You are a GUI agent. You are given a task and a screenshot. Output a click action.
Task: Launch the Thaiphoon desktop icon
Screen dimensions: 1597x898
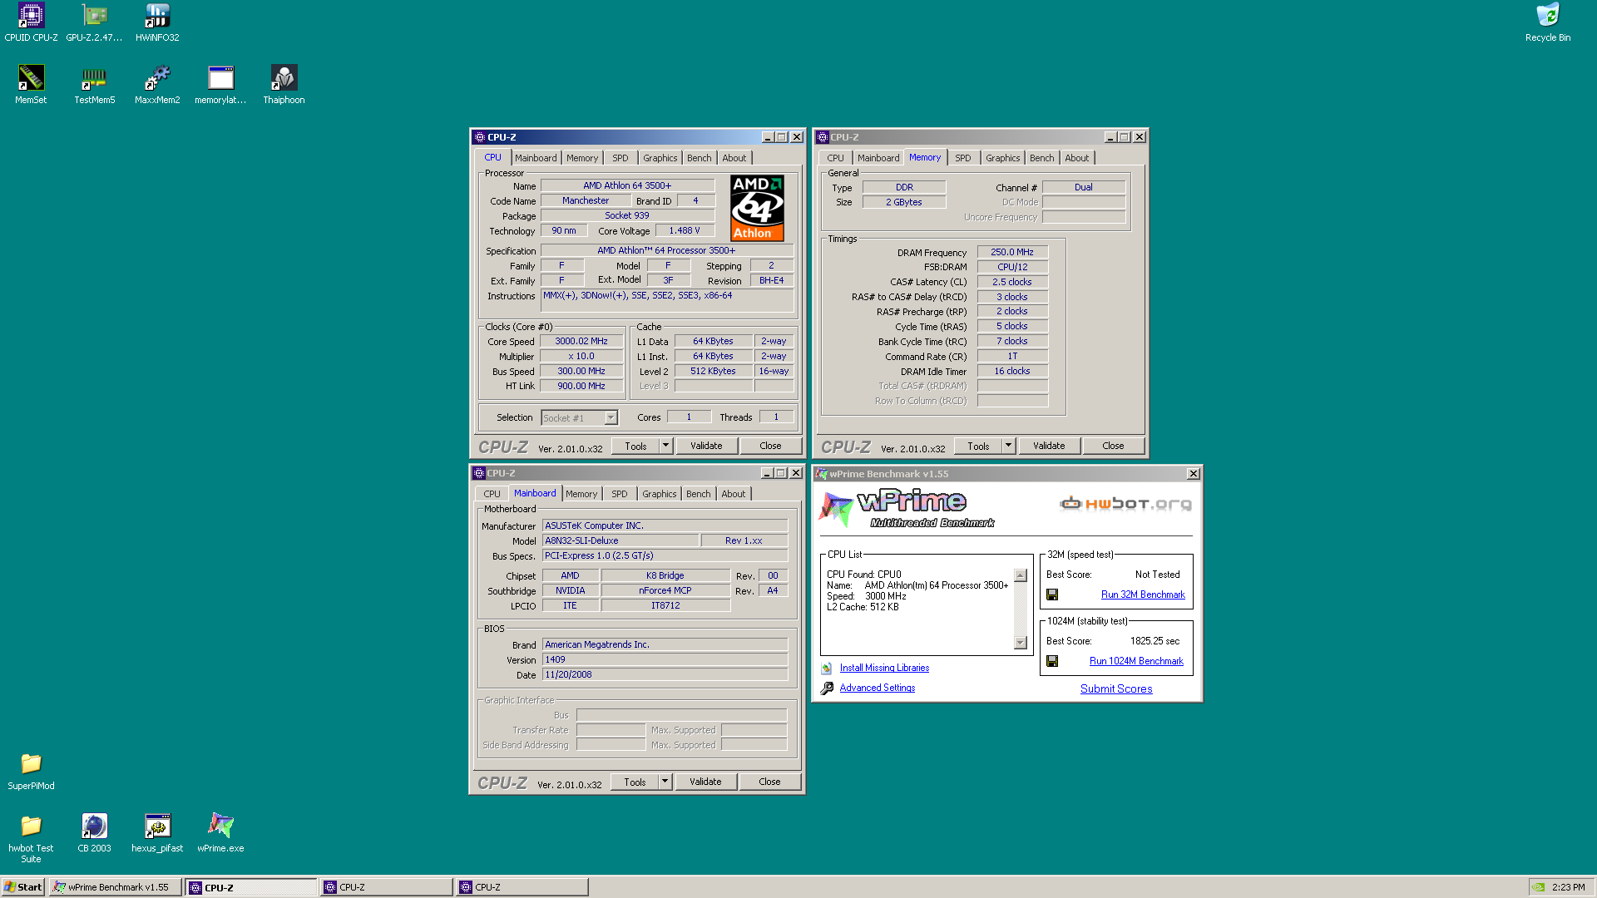[x=284, y=85]
